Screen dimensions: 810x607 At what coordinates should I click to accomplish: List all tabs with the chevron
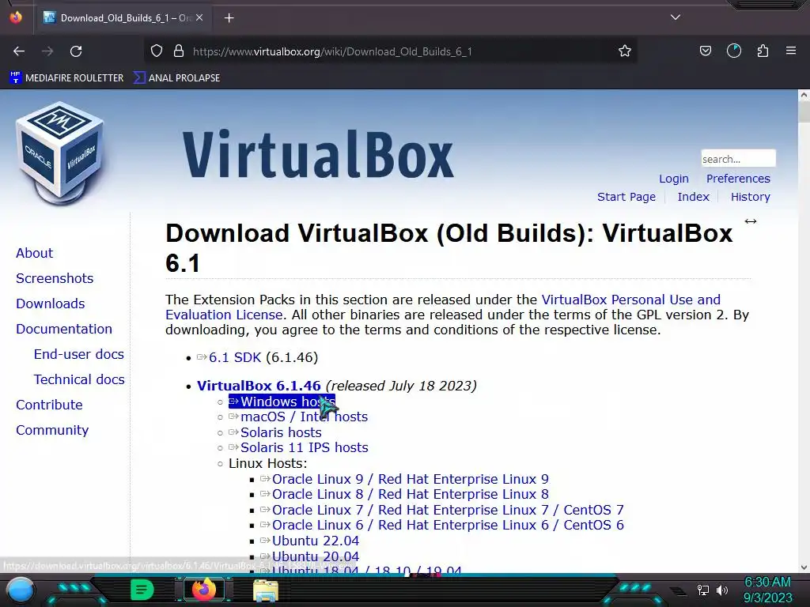click(676, 17)
